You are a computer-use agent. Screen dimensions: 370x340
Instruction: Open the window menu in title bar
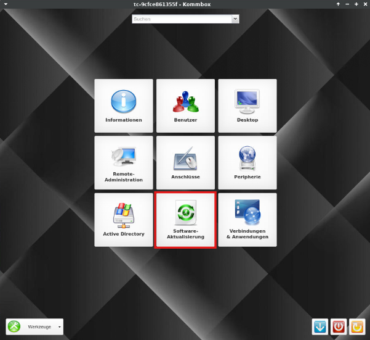click(x=5, y=4)
